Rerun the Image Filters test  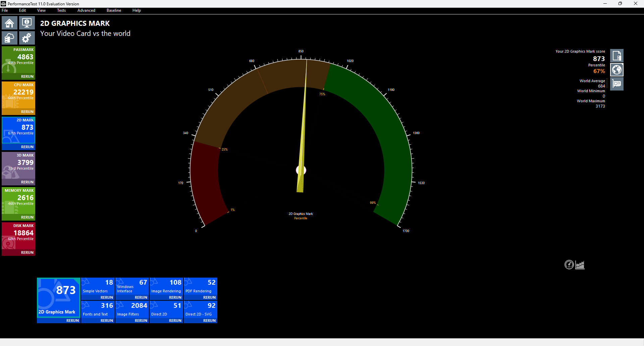tap(141, 321)
